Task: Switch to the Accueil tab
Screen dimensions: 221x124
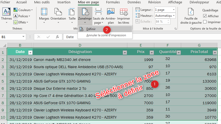Action: click(x=21, y=2)
